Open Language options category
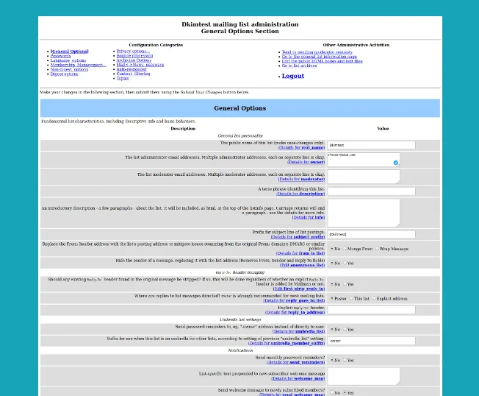 tap(68, 60)
